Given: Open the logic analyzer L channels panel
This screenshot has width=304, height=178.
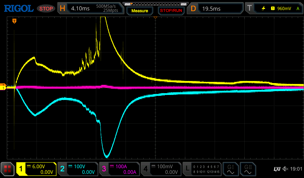Looking at the screenshot, I should point(202,169).
